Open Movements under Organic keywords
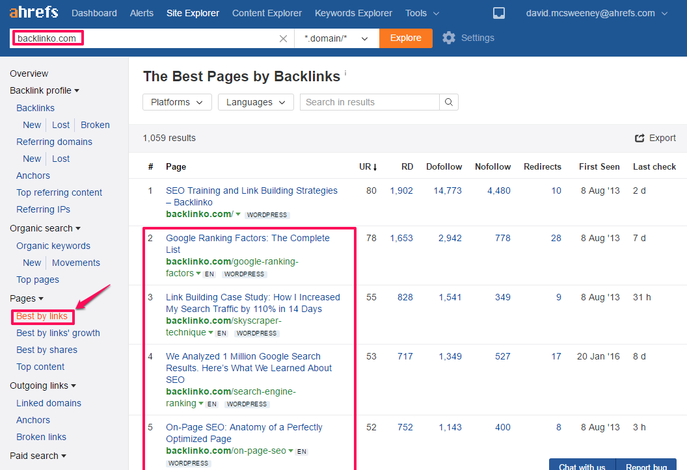The height and width of the screenshot is (470, 687). (76, 263)
